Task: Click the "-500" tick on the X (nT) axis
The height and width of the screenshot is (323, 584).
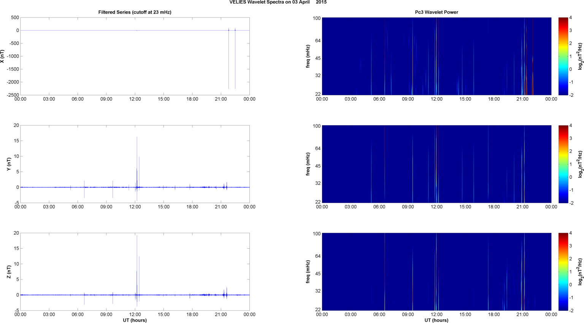Action: click(x=14, y=43)
